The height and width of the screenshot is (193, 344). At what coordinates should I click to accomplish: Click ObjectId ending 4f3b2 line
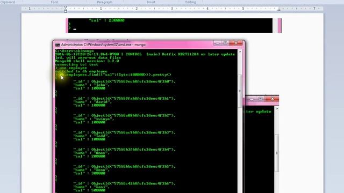[x=124, y=115]
